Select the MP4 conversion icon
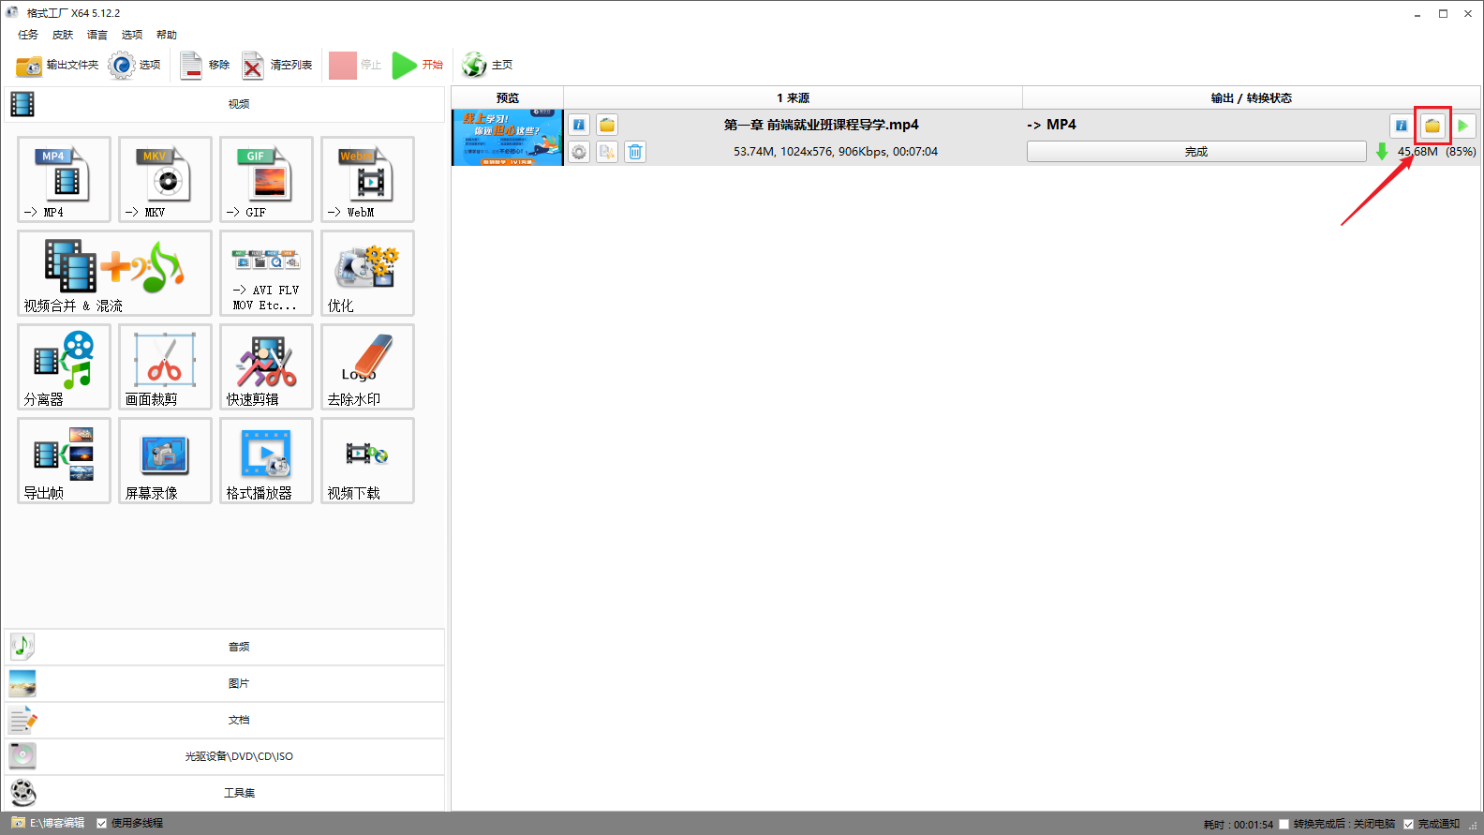 tap(64, 179)
